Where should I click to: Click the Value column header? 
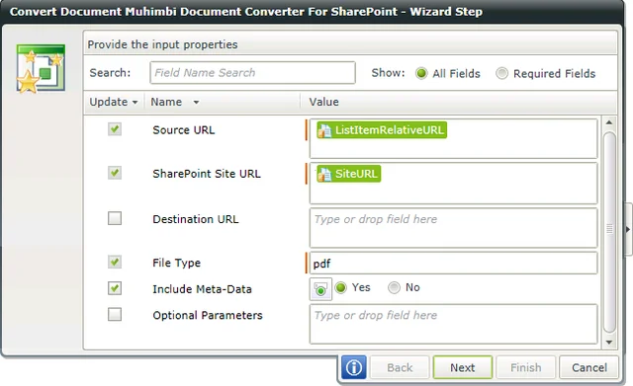pyautogui.click(x=323, y=102)
